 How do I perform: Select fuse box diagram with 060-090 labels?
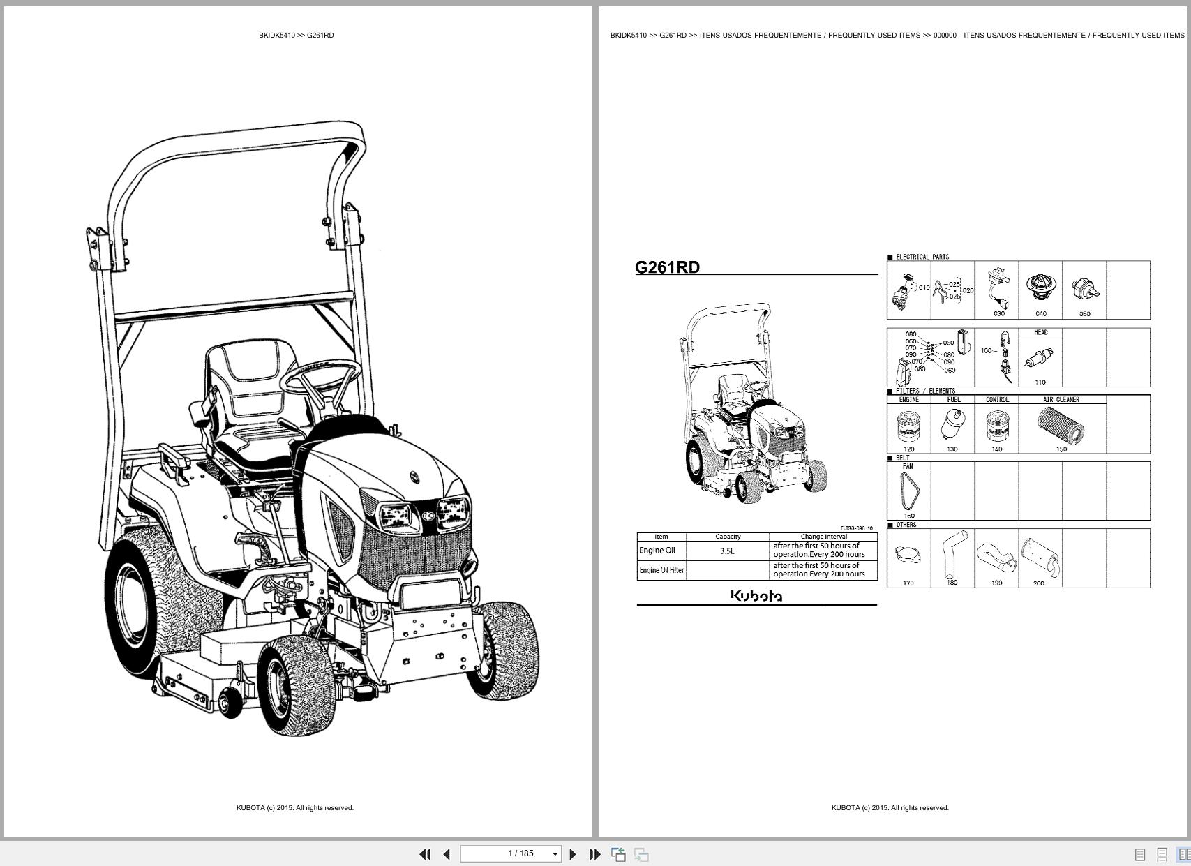[931, 357]
